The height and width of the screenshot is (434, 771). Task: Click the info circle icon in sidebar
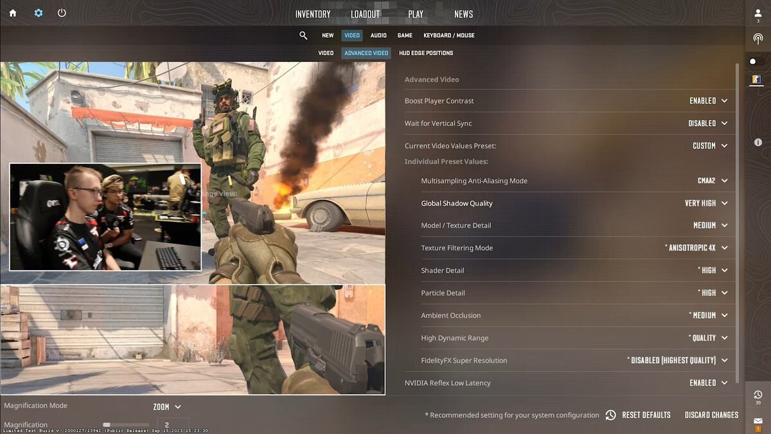tap(758, 142)
